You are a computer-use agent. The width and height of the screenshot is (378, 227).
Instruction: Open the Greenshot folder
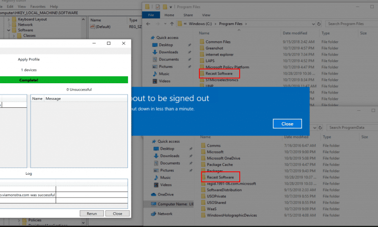(215, 48)
